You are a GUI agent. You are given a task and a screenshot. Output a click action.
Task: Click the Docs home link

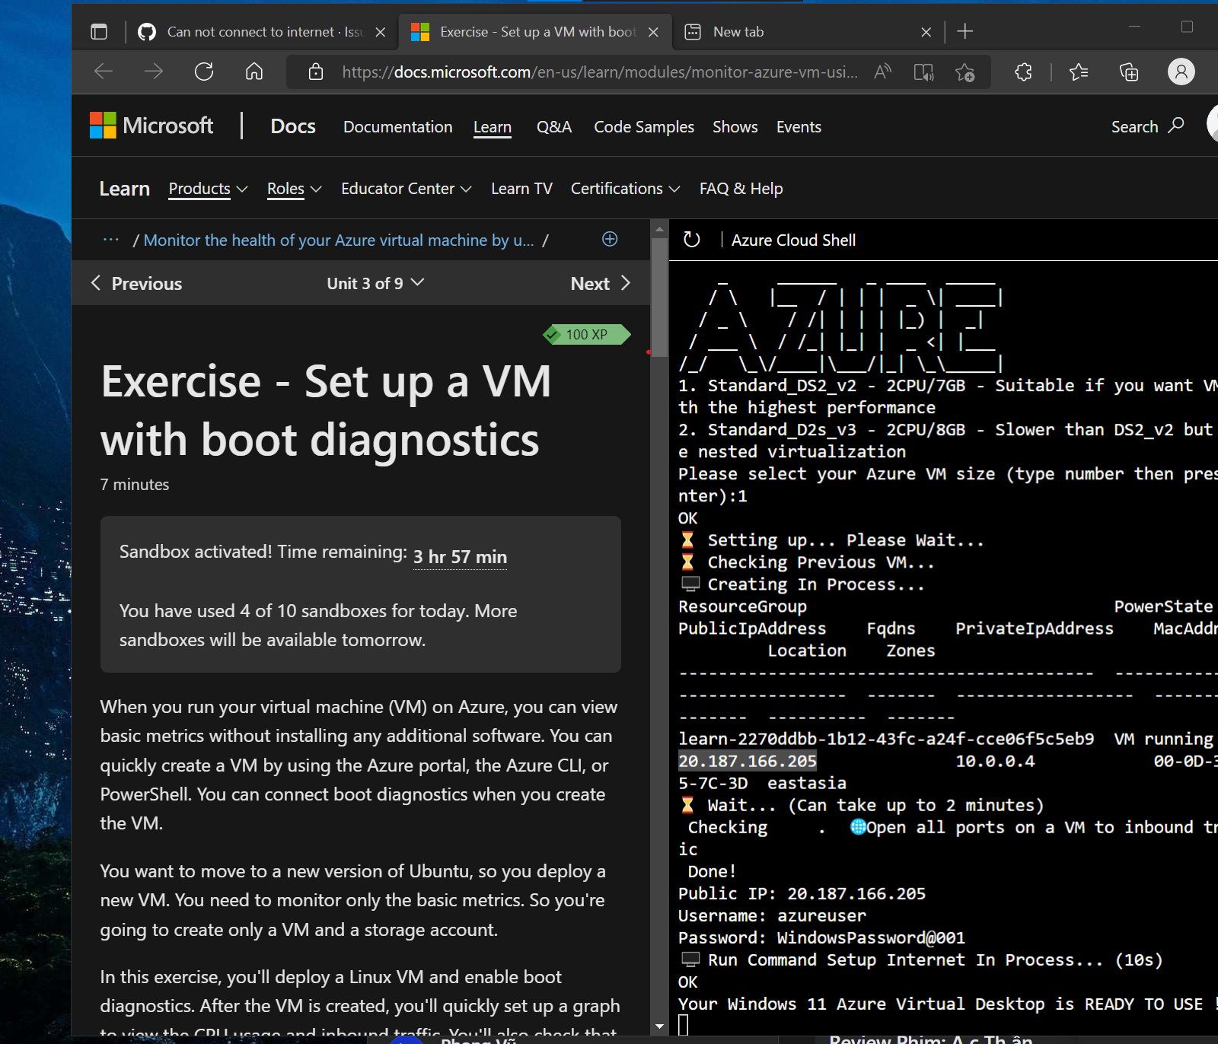(x=293, y=126)
